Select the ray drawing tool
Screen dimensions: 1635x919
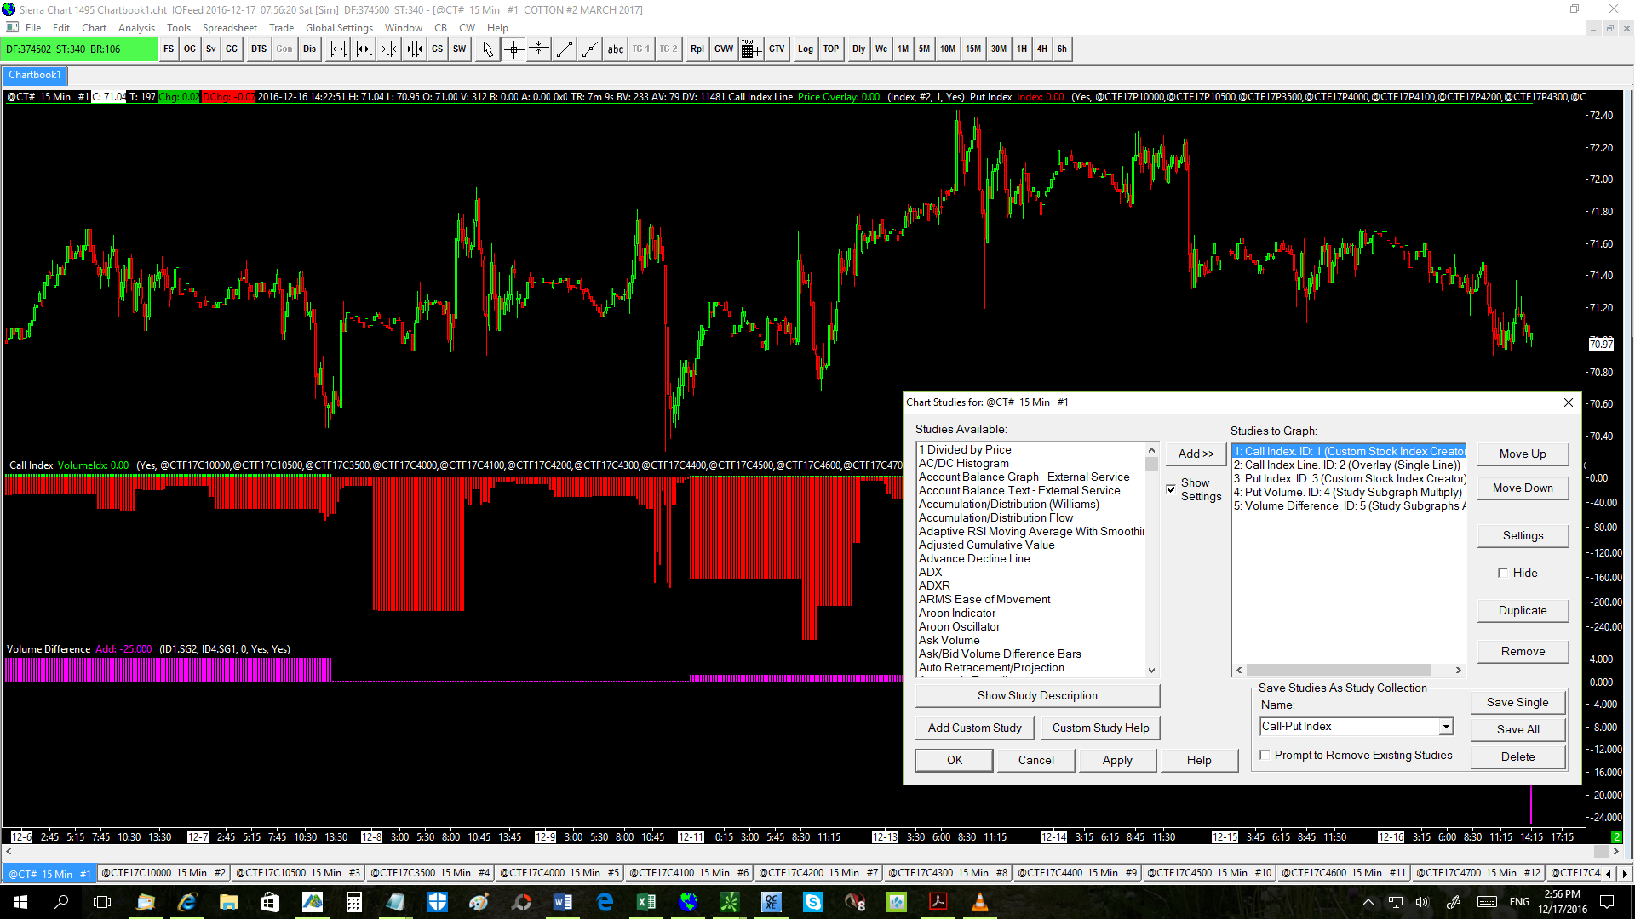589,49
